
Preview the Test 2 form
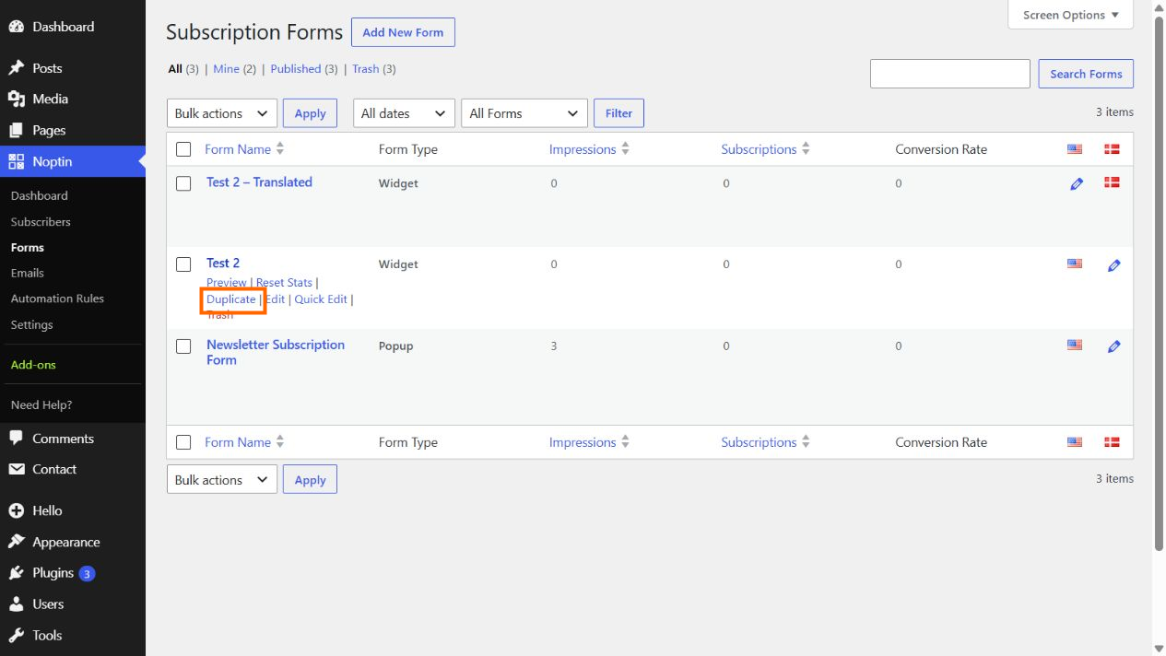(x=227, y=283)
